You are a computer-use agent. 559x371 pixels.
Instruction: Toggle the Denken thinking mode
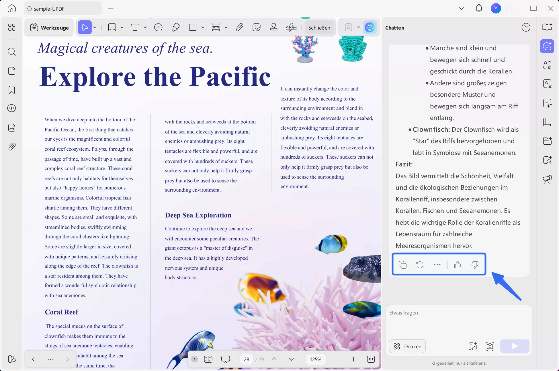(407, 346)
